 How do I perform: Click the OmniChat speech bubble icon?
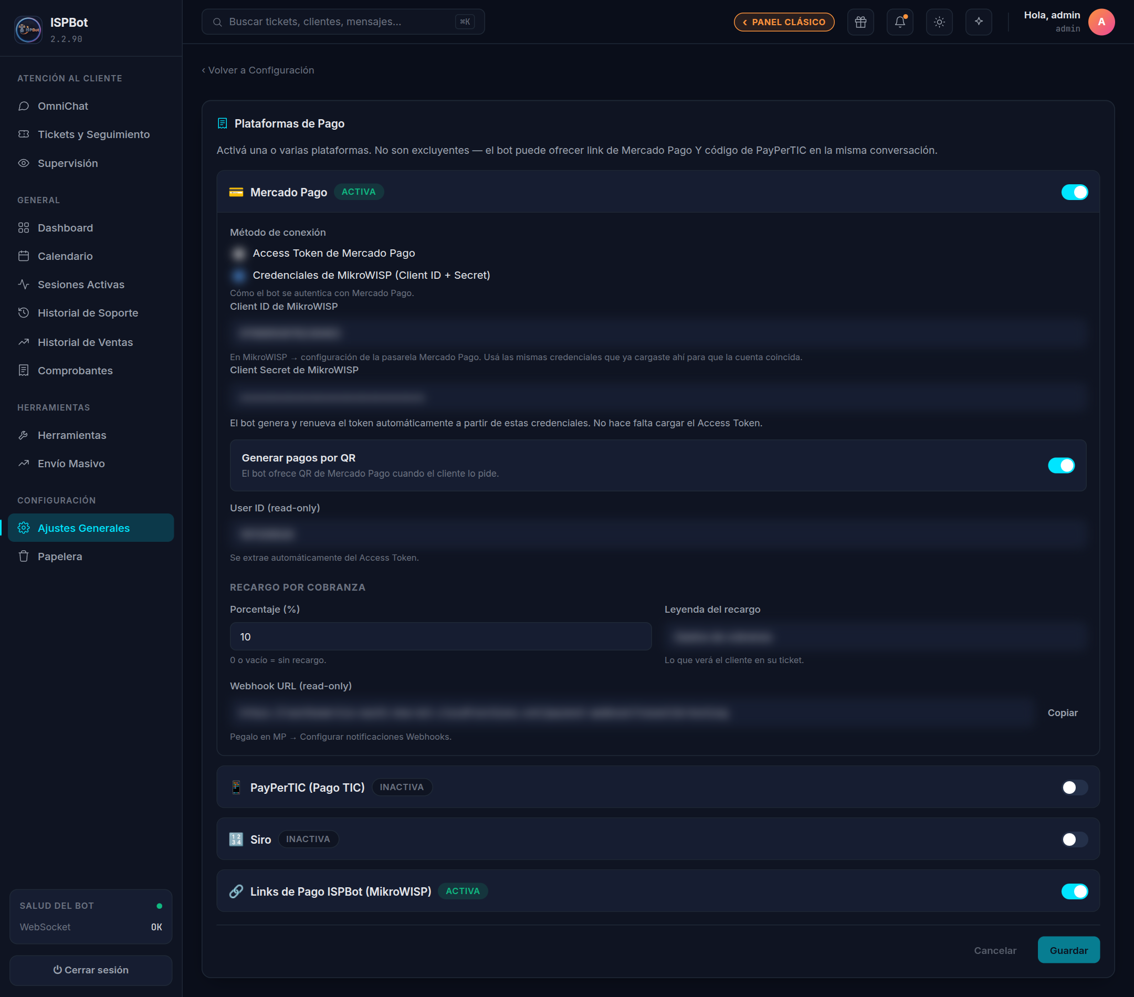tap(23, 106)
